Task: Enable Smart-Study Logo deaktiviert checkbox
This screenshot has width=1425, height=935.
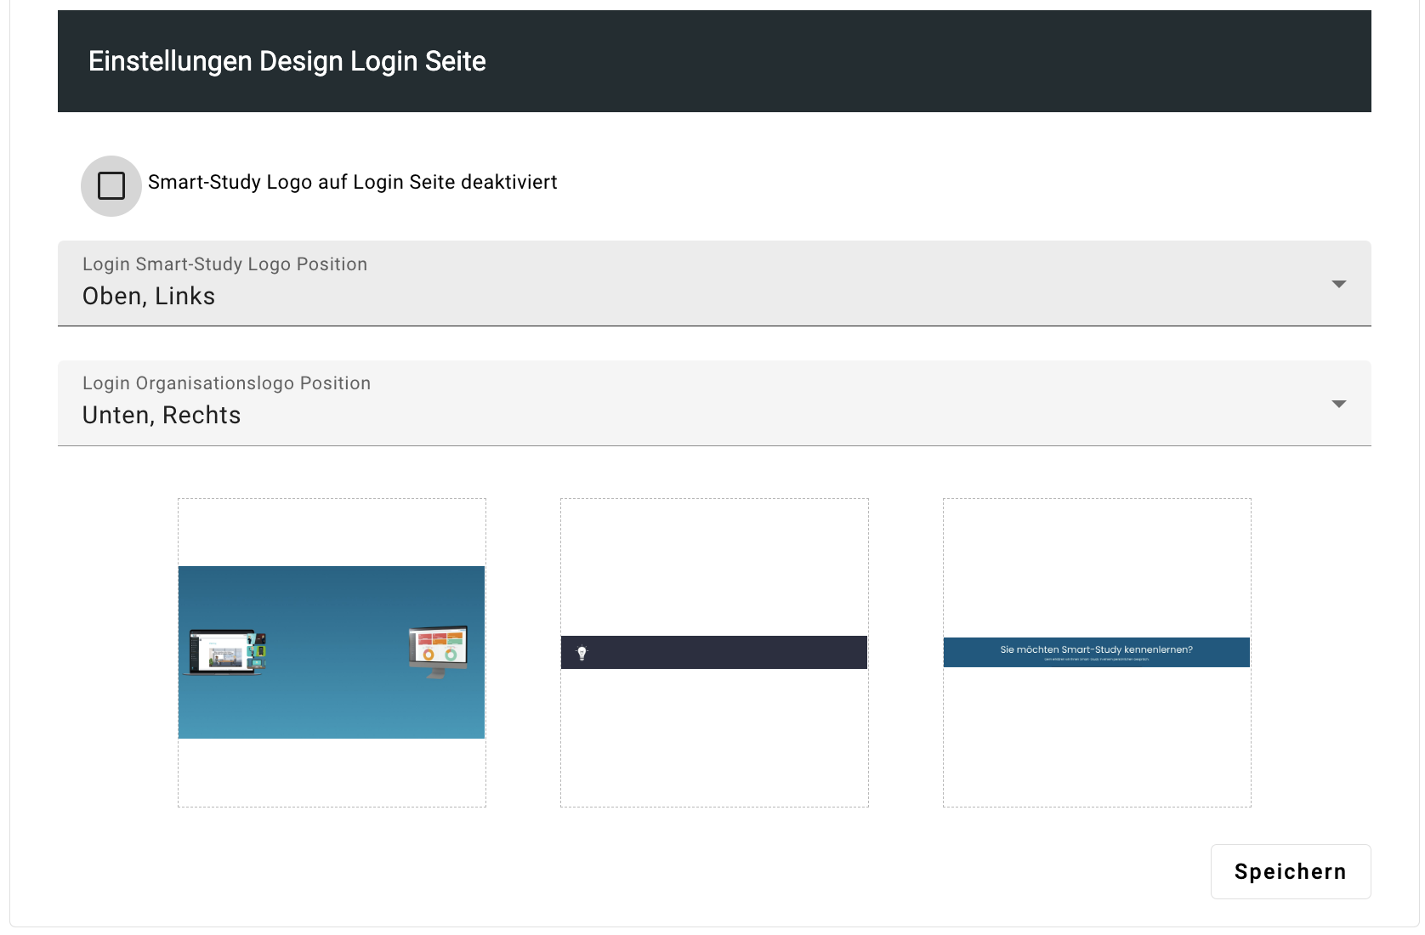Action: (111, 185)
